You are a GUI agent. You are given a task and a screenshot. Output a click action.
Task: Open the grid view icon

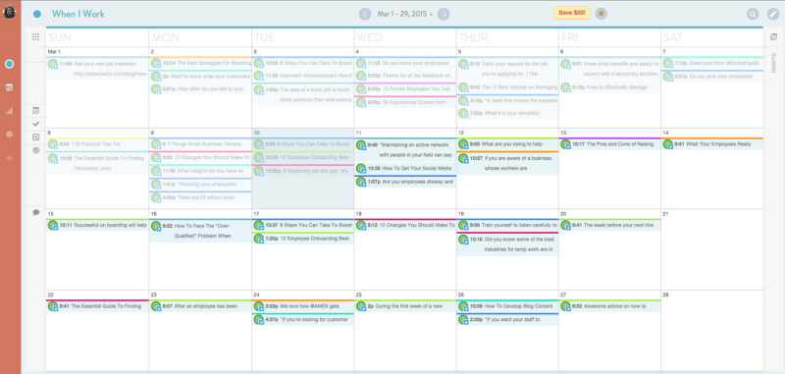pyautogui.click(x=35, y=37)
